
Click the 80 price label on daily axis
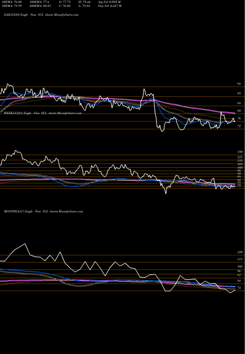[239, 111]
